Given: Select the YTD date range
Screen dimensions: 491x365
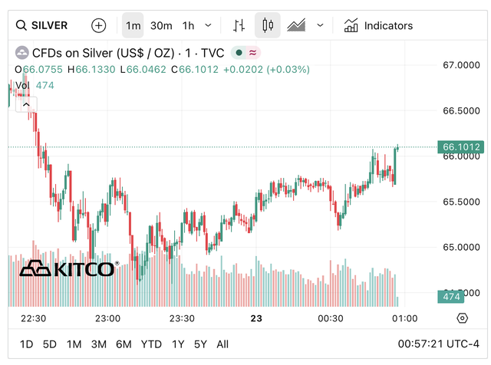Looking at the screenshot, I should click(x=151, y=344).
